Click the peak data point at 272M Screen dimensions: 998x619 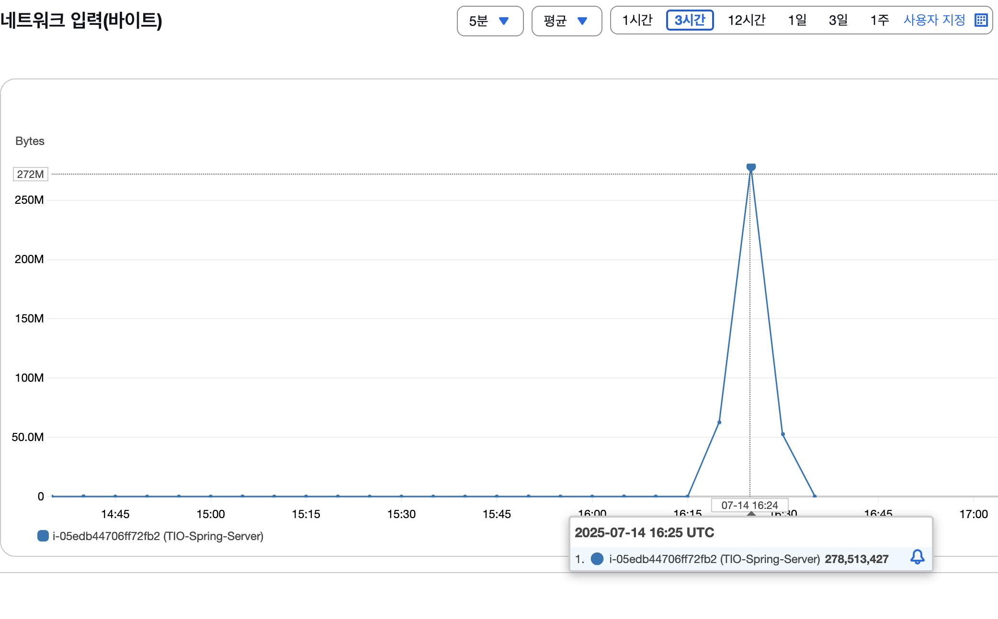751,166
